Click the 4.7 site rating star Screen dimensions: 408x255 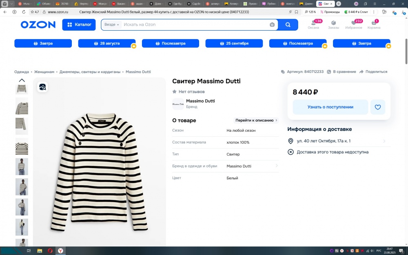point(35,12)
